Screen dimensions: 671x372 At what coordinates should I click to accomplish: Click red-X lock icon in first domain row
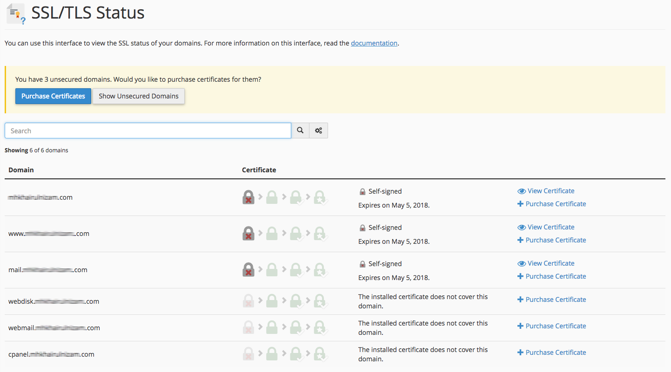(248, 197)
